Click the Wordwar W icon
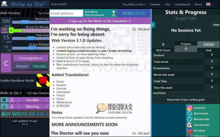This screenshot has width=220, height=137. pyautogui.click(x=189, y=131)
